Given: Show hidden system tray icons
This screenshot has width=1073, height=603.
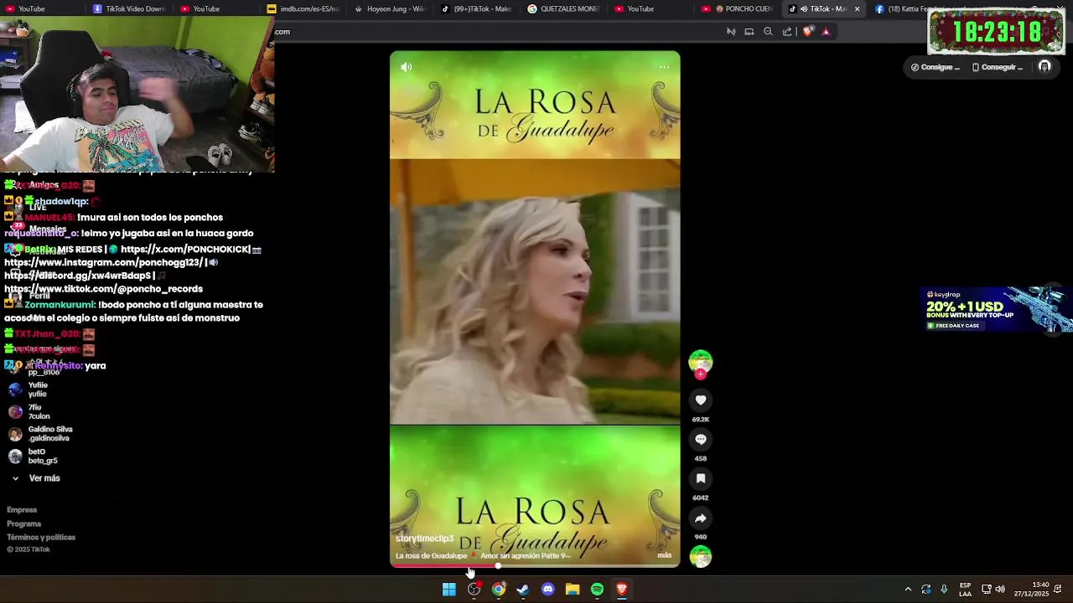Looking at the screenshot, I should [x=908, y=590].
